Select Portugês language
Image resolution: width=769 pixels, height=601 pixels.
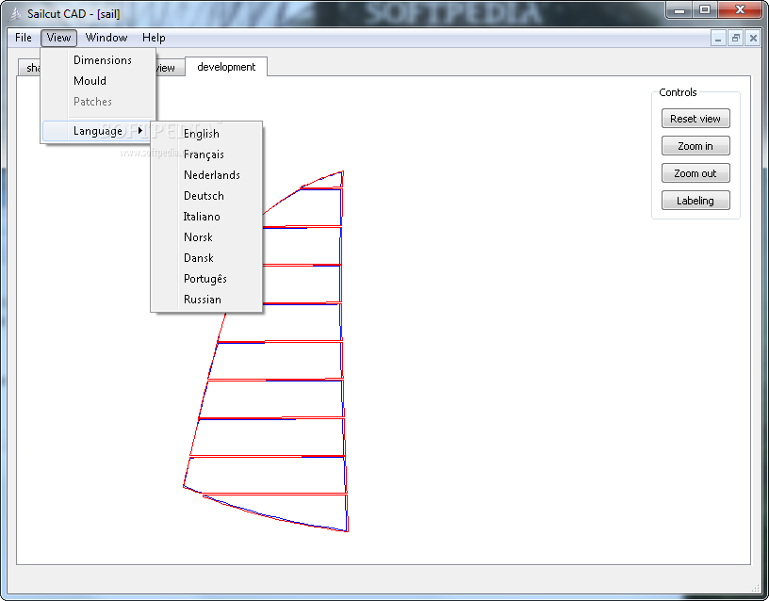tap(206, 279)
